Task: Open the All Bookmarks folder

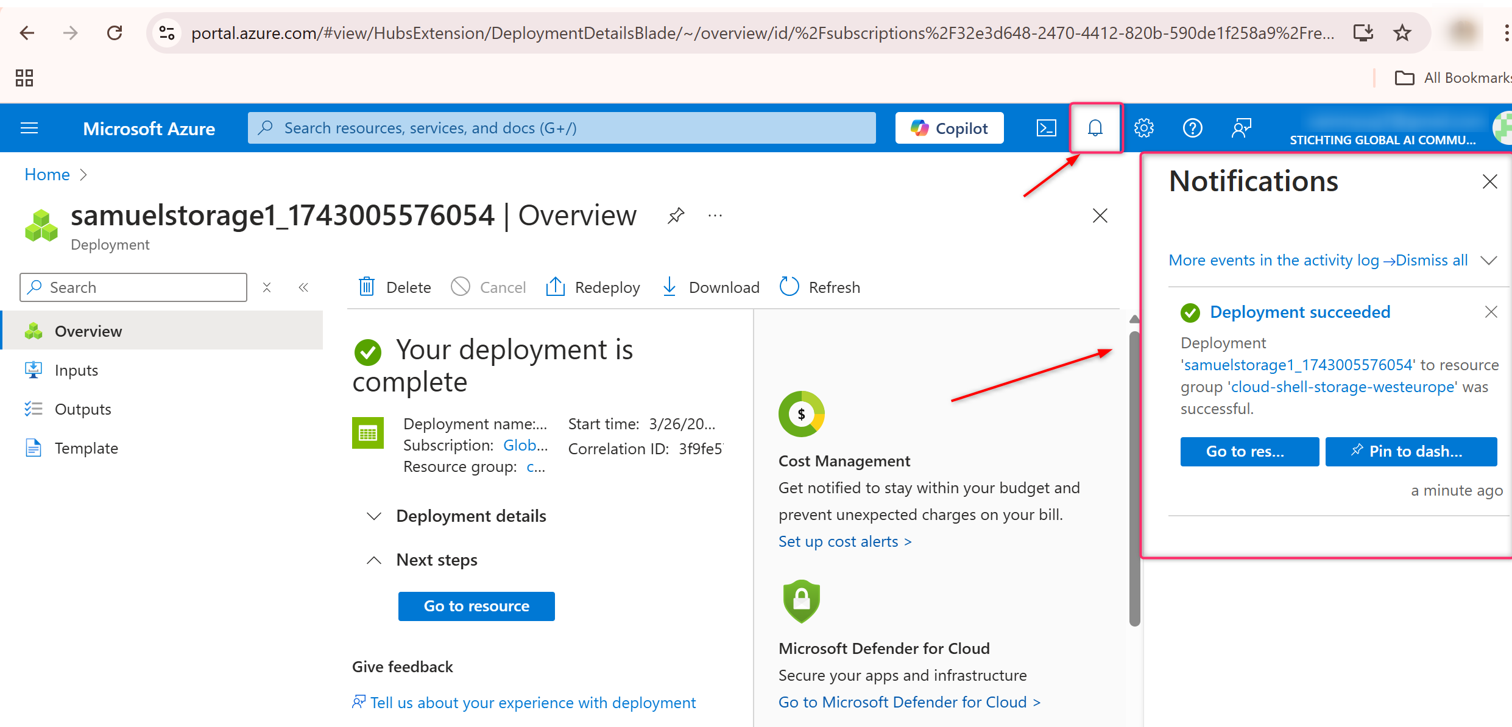Action: pos(1453,78)
